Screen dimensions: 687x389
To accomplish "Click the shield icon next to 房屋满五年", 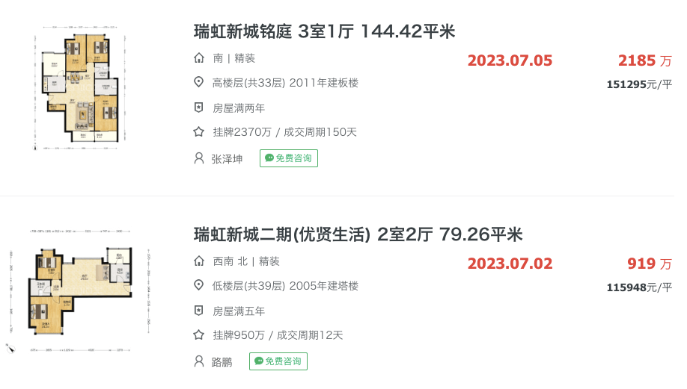I will (x=199, y=311).
